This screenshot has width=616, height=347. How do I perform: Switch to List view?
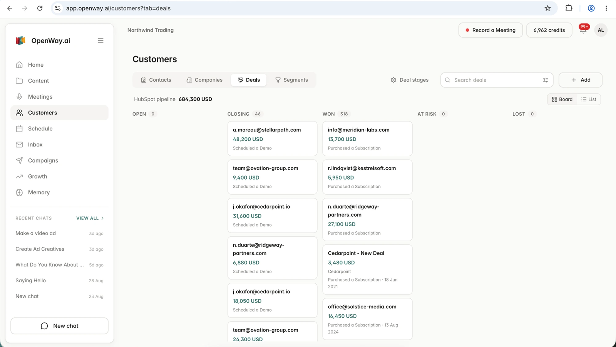tap(589, 99)
